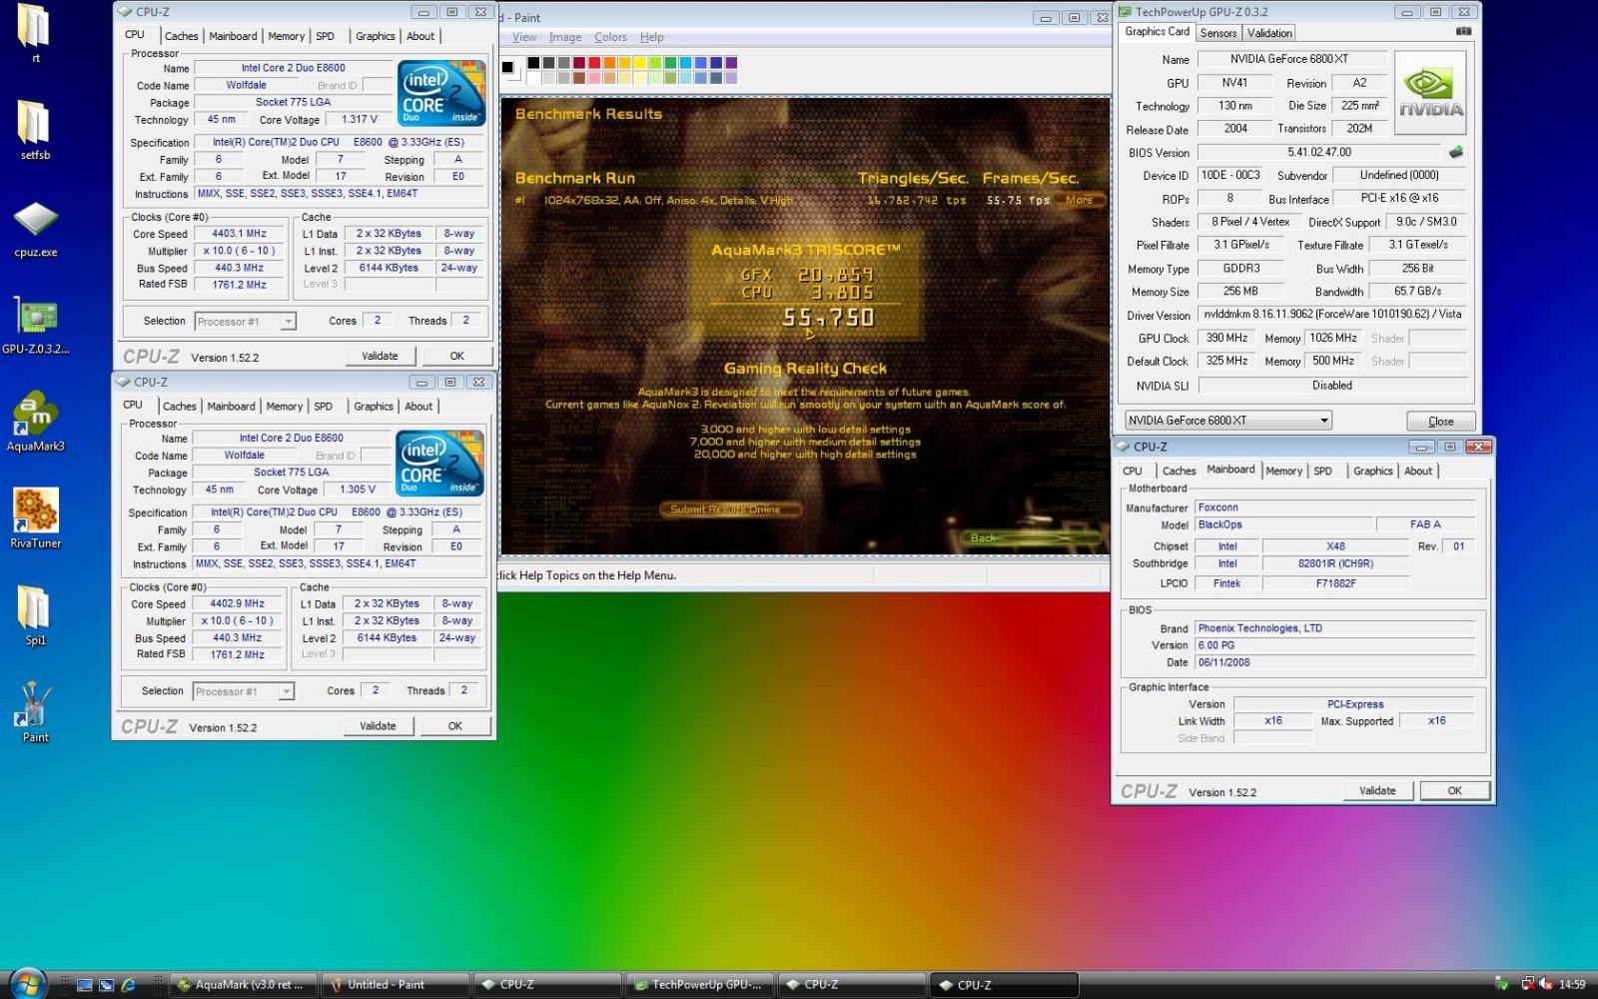Open the Image menu in Paint
The width and height of the screenshot is (1598, 999).
(565, 37)
